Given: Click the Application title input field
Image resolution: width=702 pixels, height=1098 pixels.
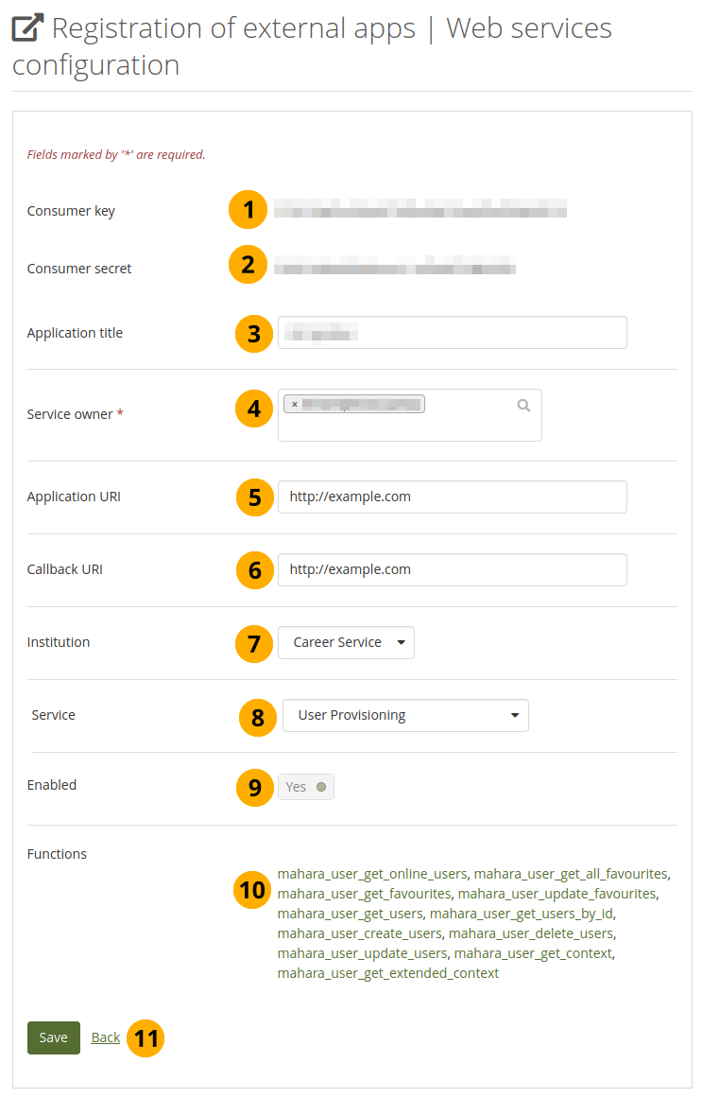Looking at the screenshot, I should [x=452, y=333].
